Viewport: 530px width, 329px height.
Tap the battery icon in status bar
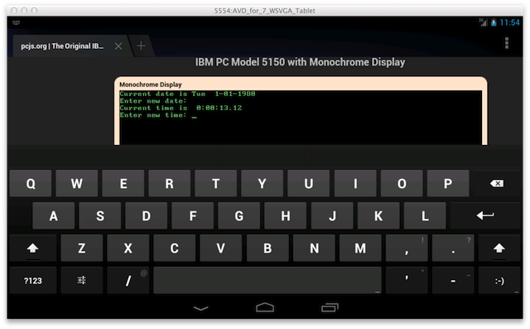click(x=494, y=22)
